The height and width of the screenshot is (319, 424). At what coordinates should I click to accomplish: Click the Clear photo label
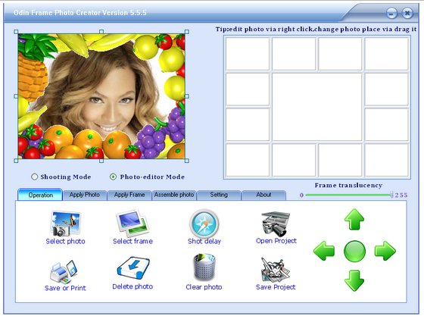(204, 287)
